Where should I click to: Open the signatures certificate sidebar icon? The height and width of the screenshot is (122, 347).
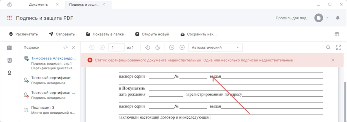pyautogui.click(x=10, y=73)
